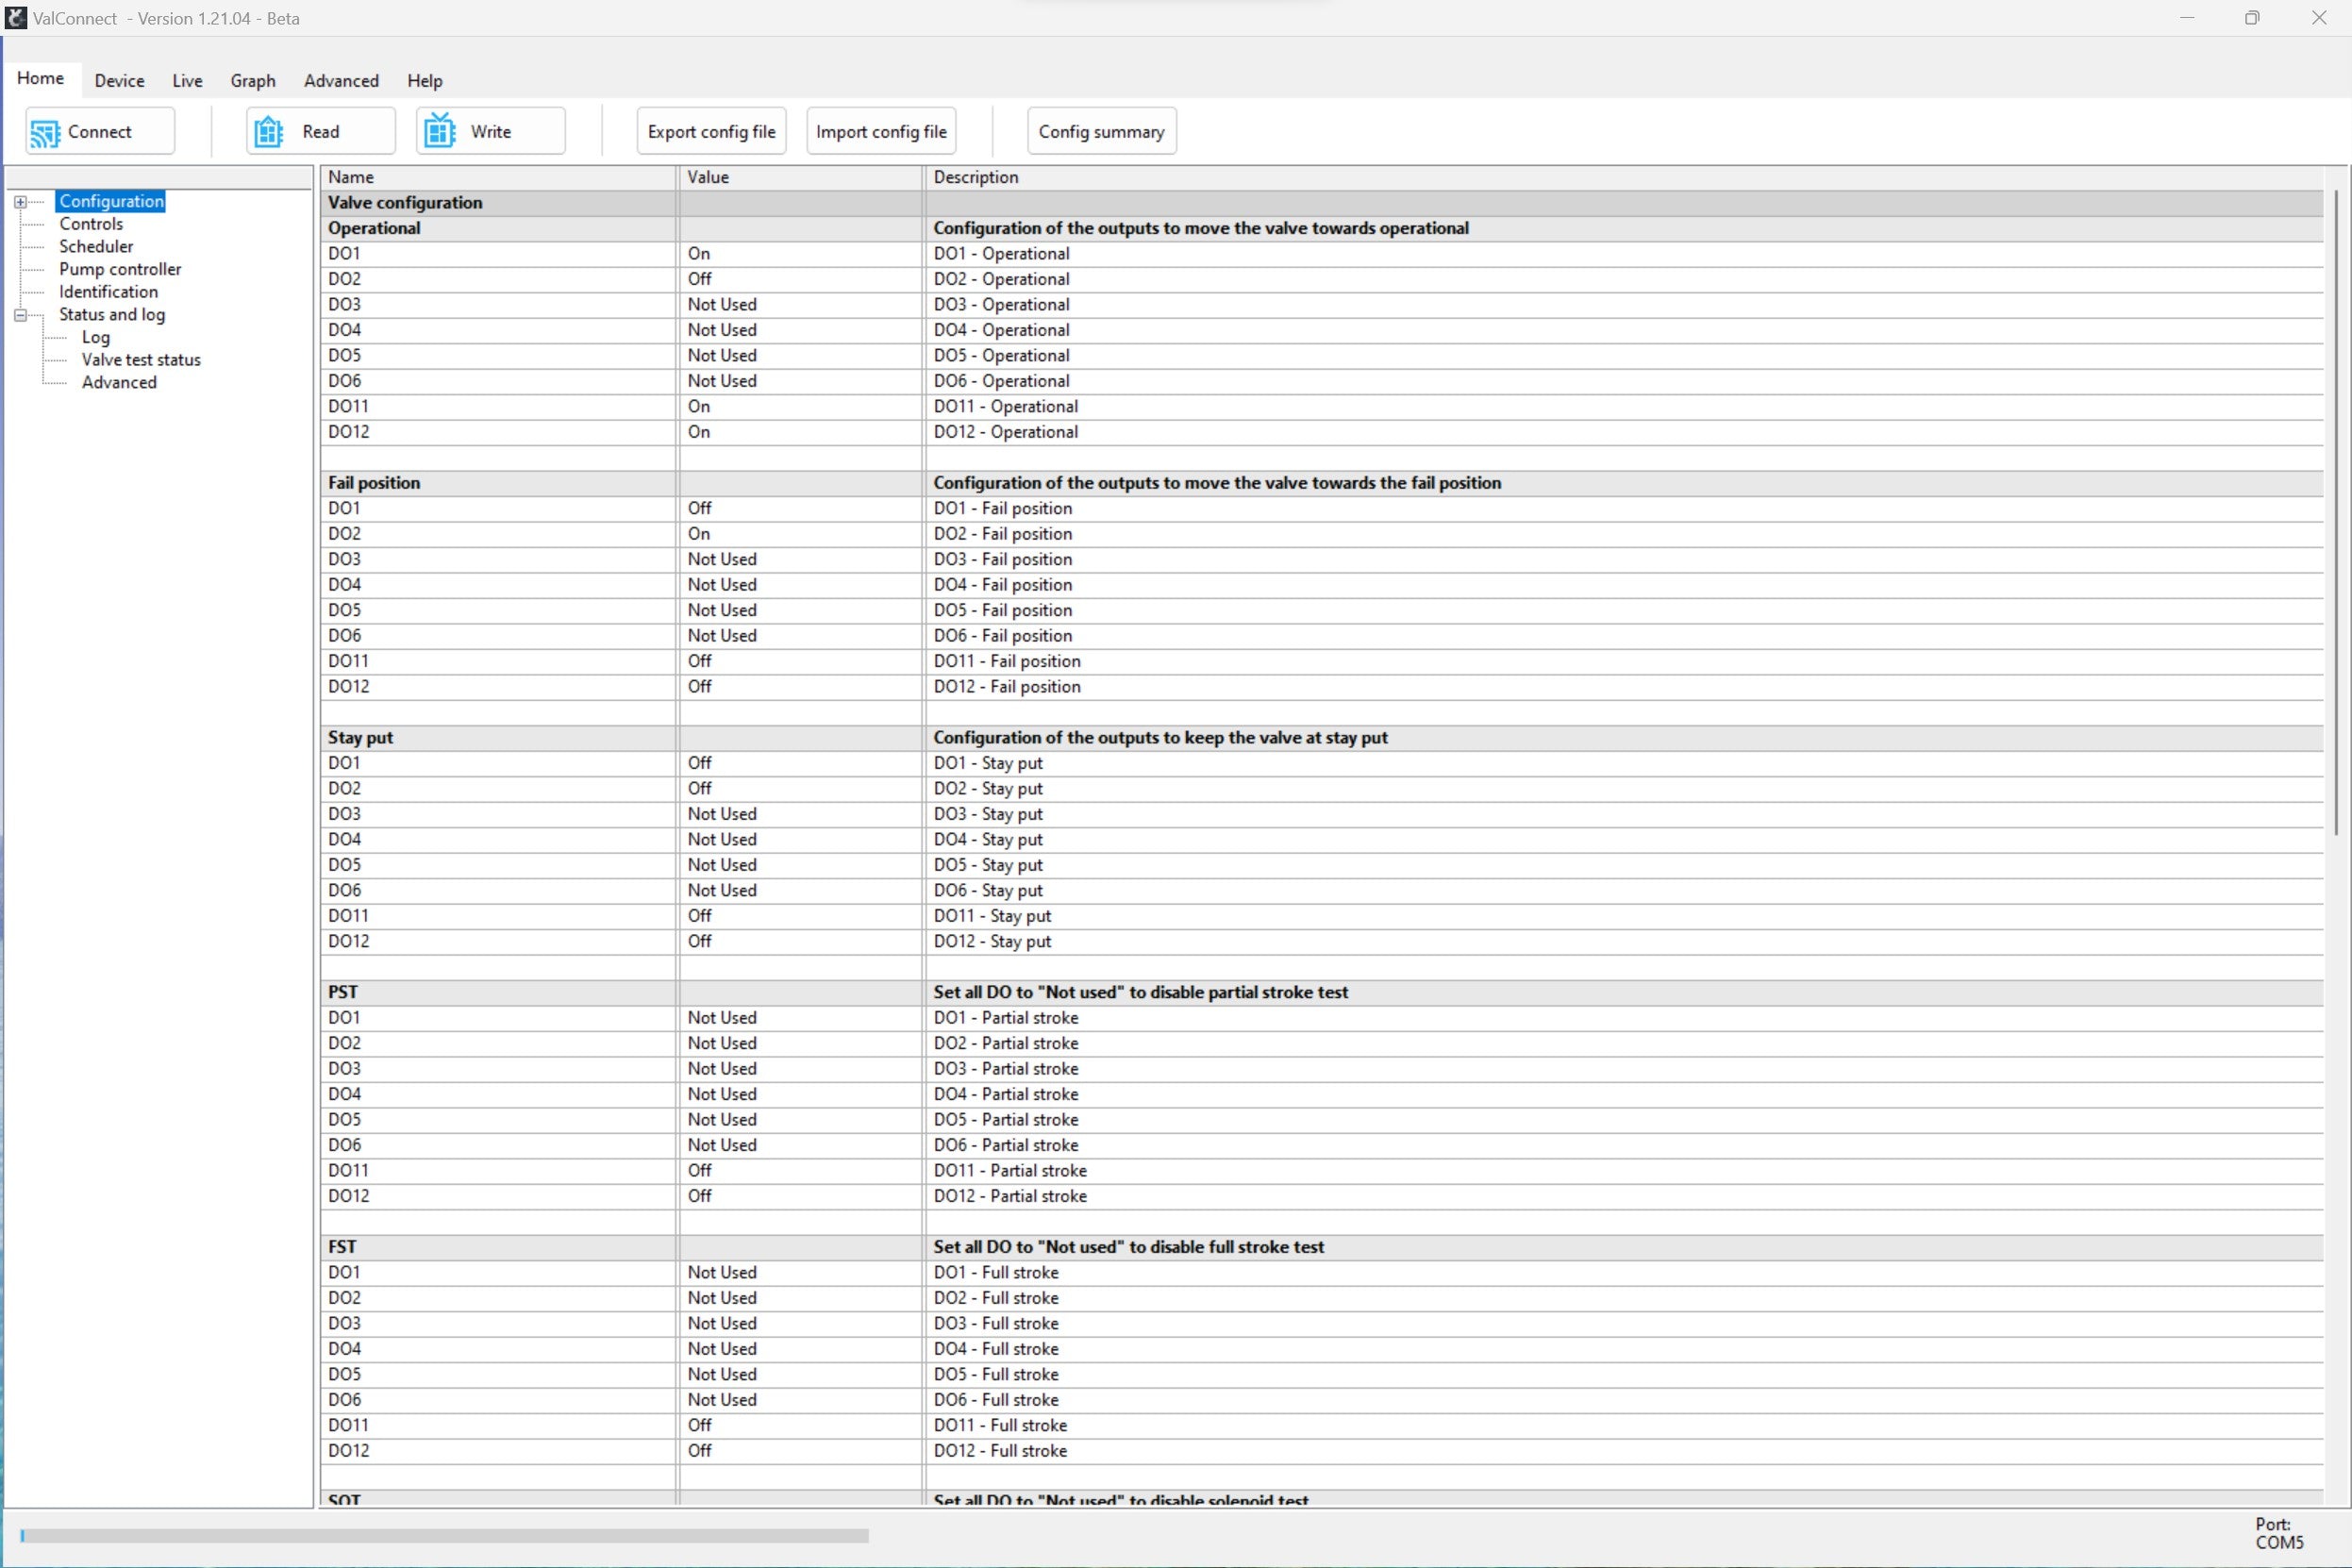2352x1568 pixels.
Task: Click the Stay put DO12 value 'Off'
Action: click(x=699, y=942)
